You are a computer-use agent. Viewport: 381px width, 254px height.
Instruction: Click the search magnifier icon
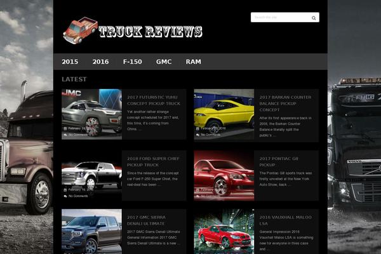tap(314, 18)
